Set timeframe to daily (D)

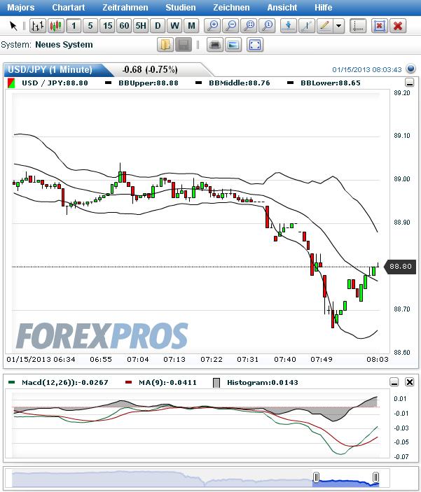[158, 26]
